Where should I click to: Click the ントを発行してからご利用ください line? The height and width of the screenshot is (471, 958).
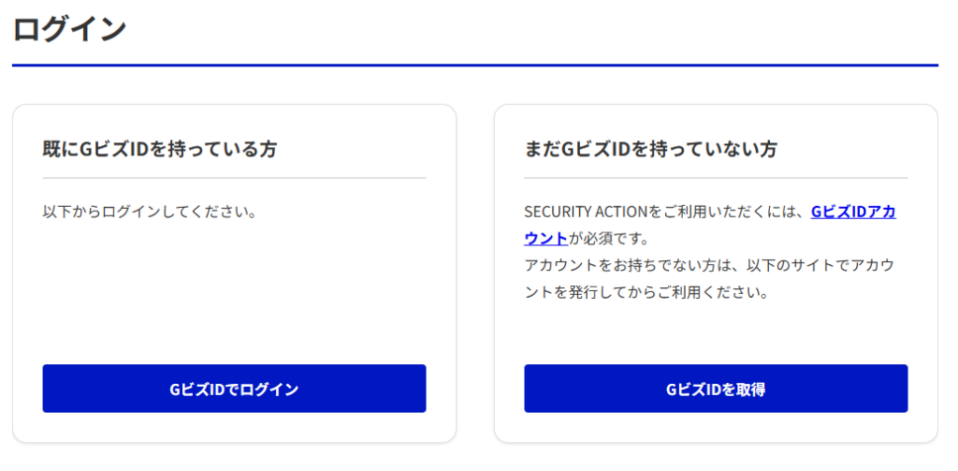646,292
